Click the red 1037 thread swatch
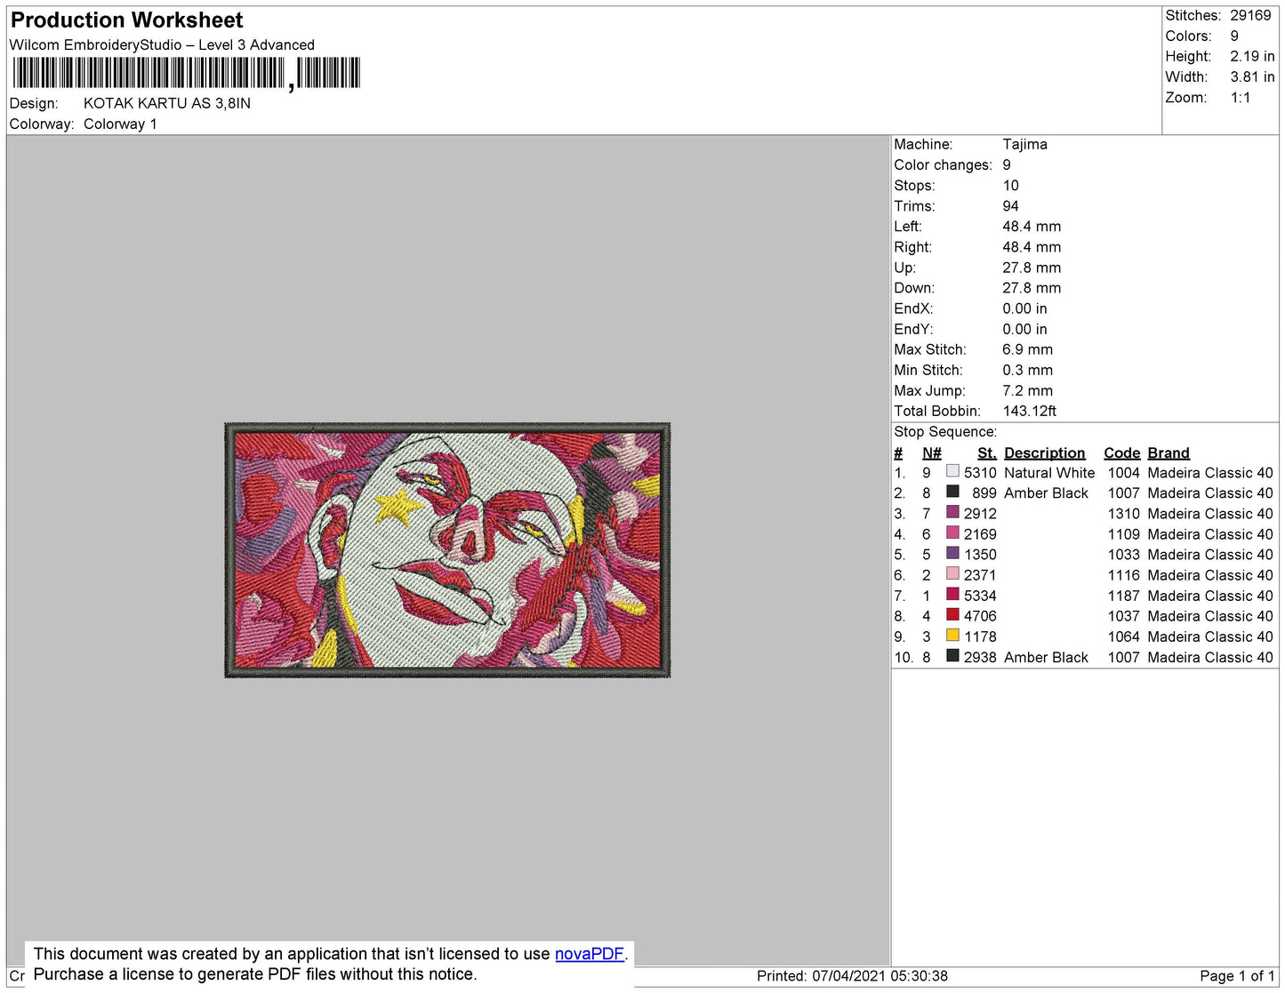Screen dimensions: 1285x993 tap(952, 614)
